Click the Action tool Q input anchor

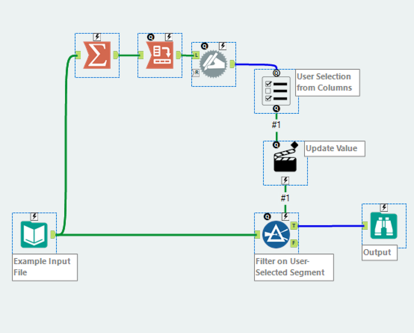pyautogui.click(x=276, y=145)
